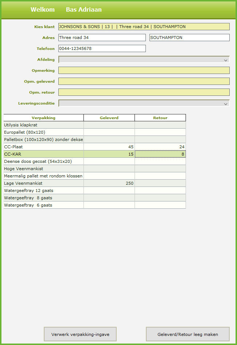This screenshot has width=237, height=345.
Task: Click Retour cell for Palletbox
Action: tap(160, 140)
